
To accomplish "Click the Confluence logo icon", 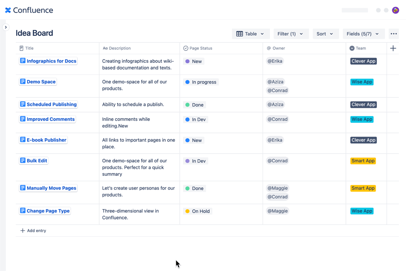I will pyautogui.click(x=8, y=10).
